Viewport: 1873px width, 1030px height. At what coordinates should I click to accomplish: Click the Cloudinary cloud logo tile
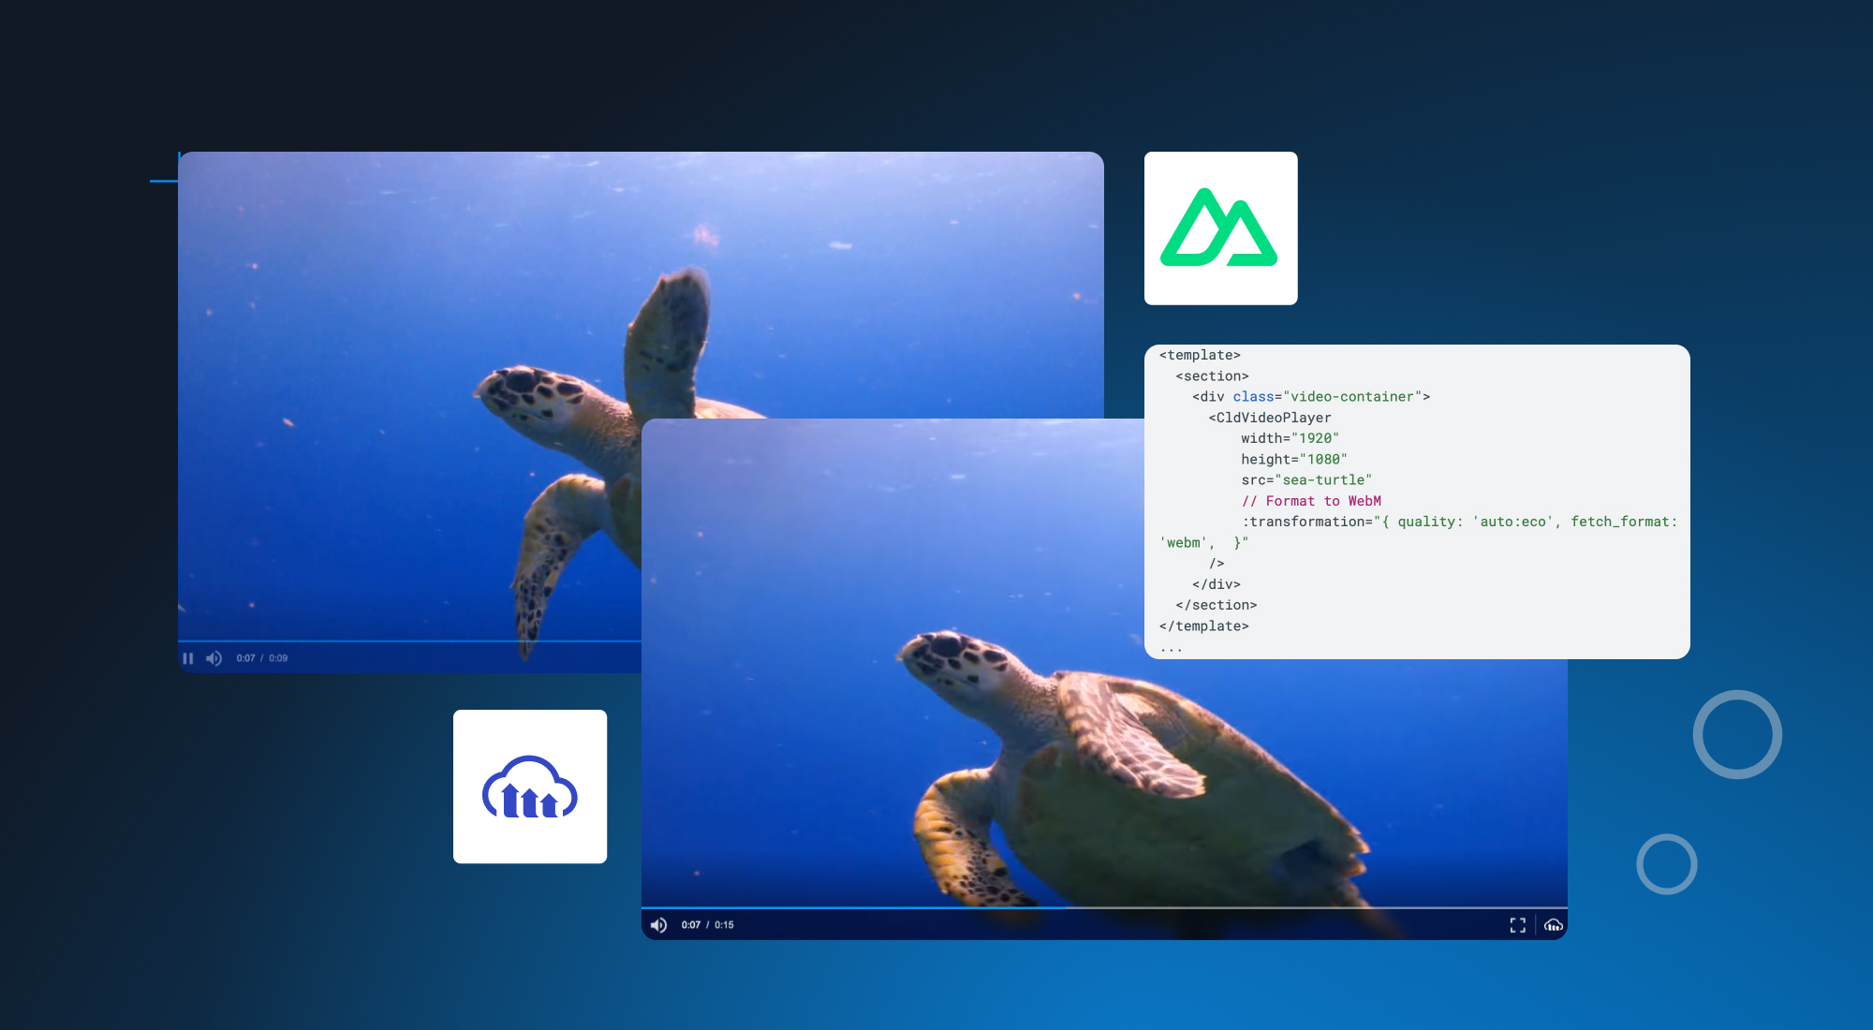click(x=530, y=787)
